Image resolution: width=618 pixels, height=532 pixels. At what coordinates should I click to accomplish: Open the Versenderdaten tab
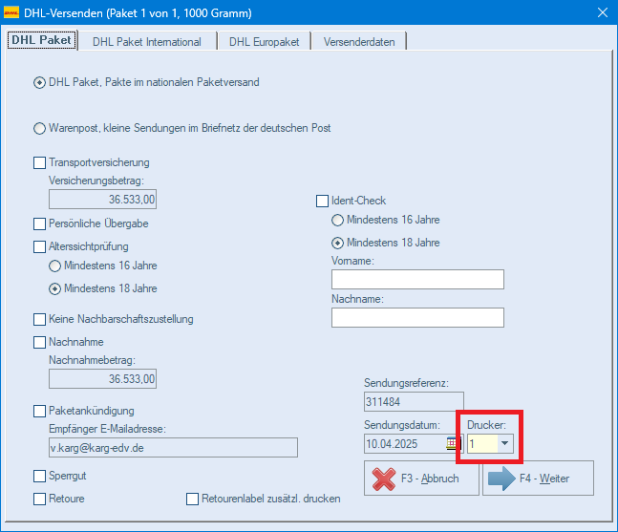(x=359, y=42)
